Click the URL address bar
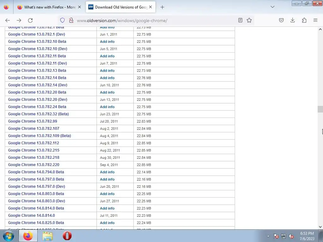The width and height of the screenshot is (323, 242). pyautogui.click(x=156, y=20)
